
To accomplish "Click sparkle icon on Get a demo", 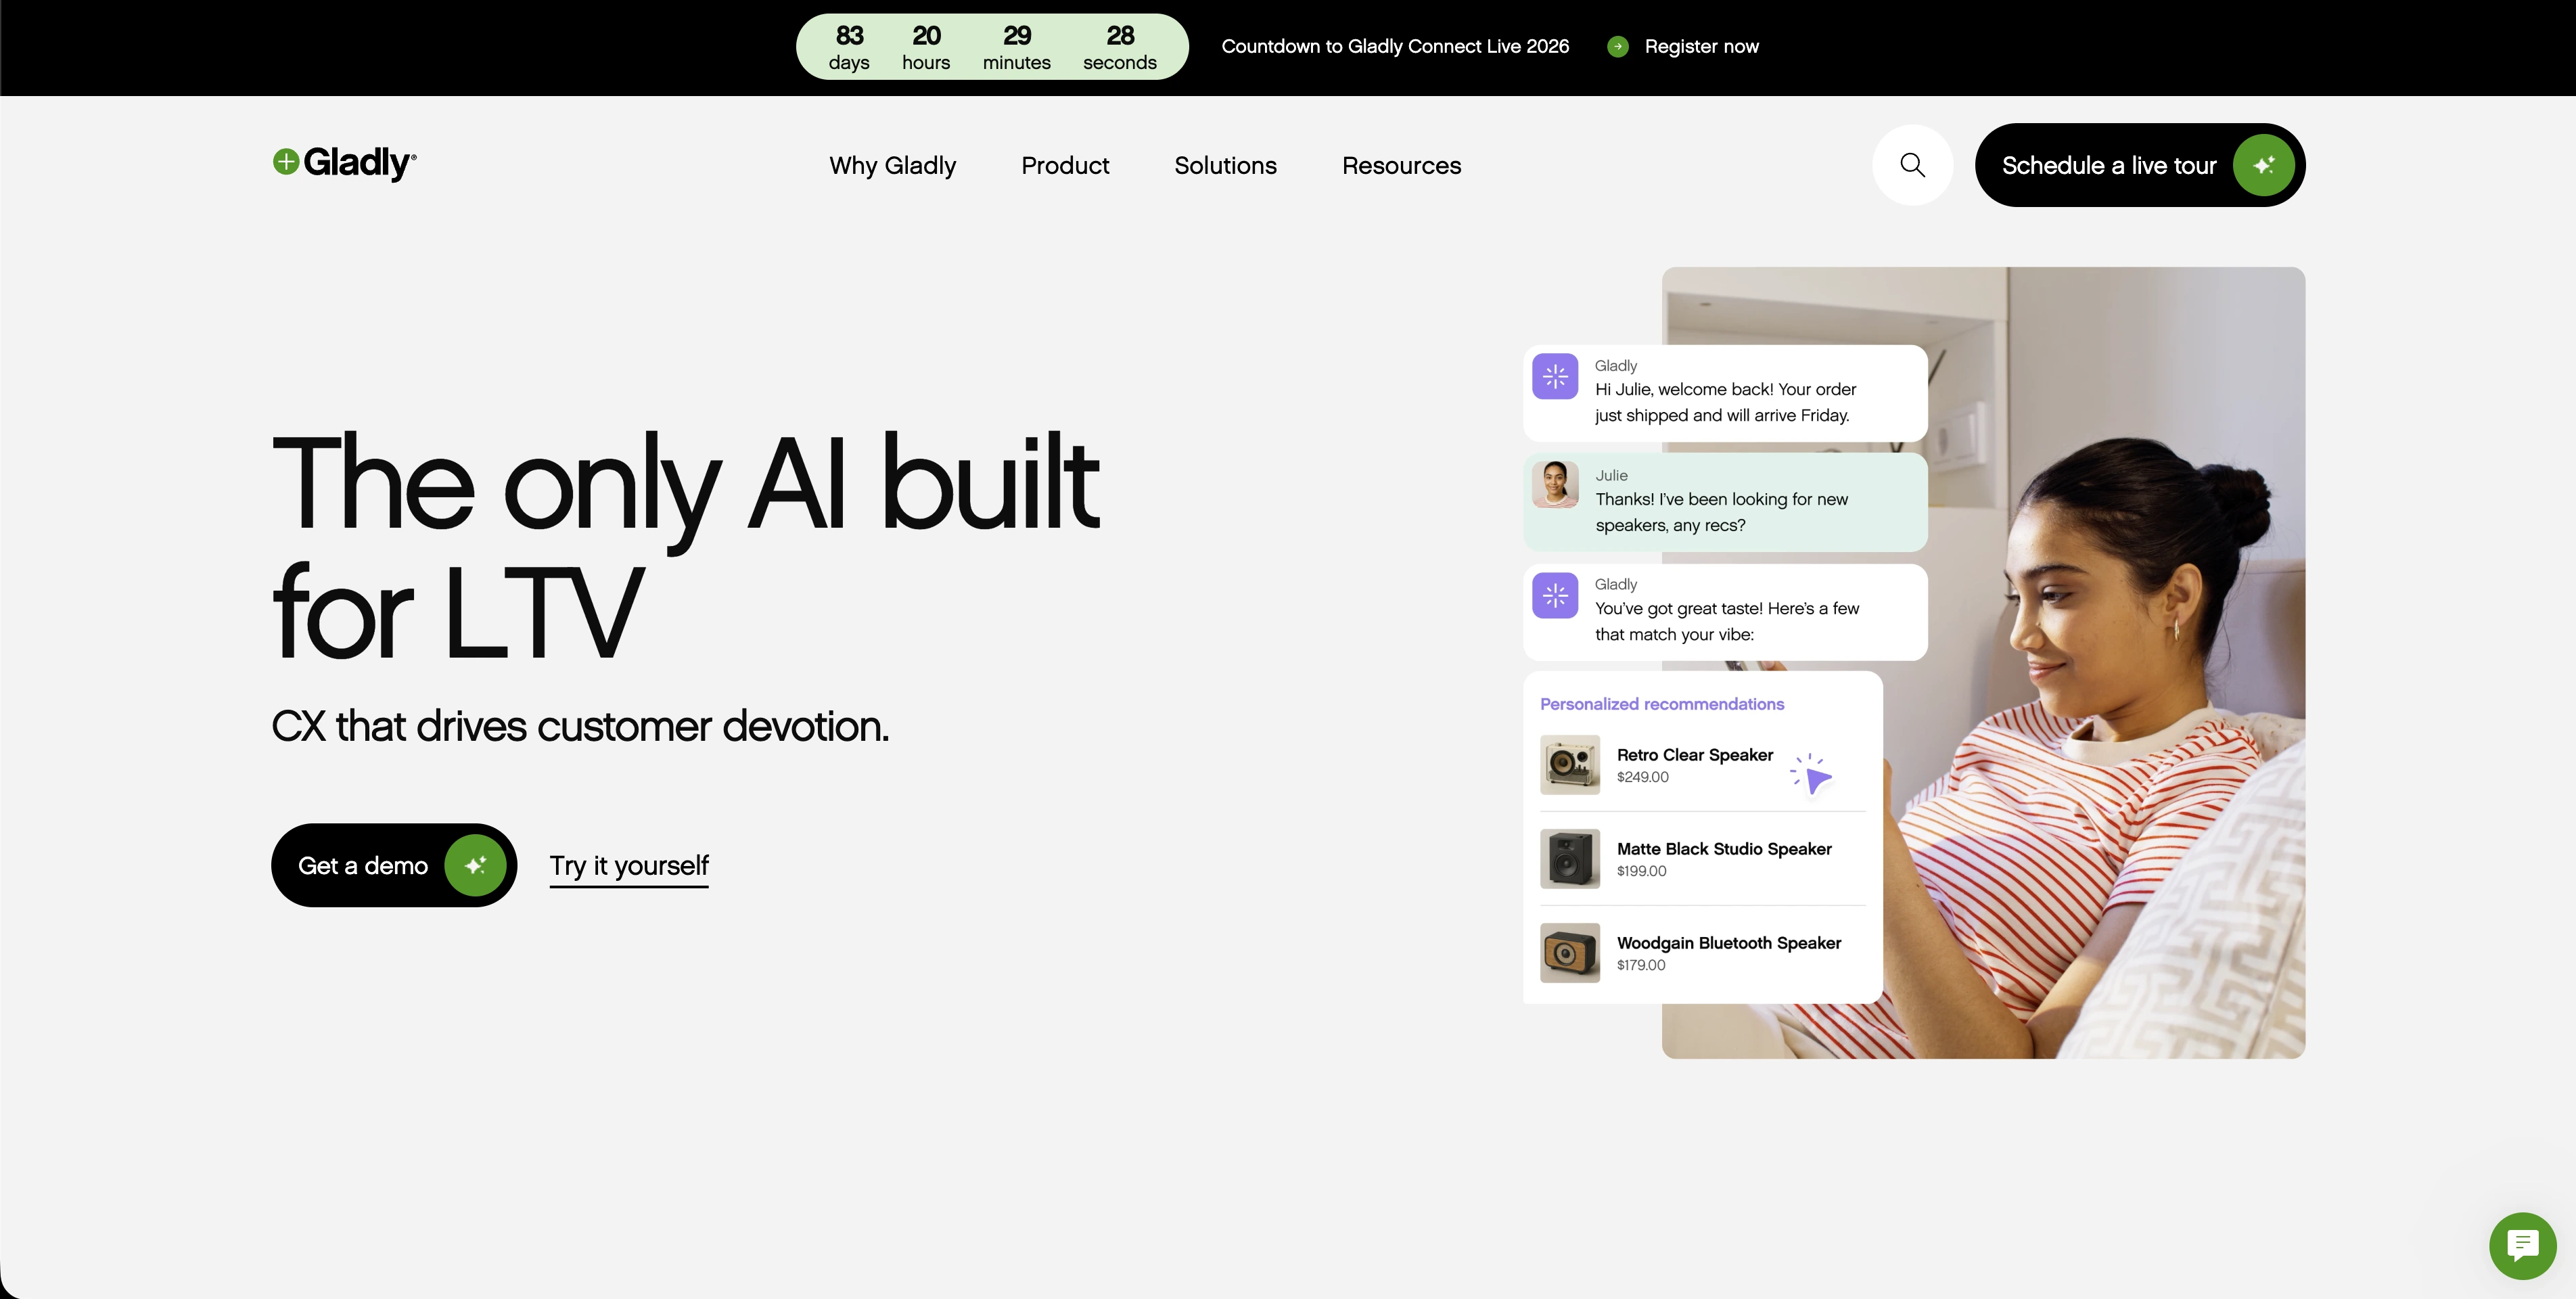I will [x=475, y=865].
